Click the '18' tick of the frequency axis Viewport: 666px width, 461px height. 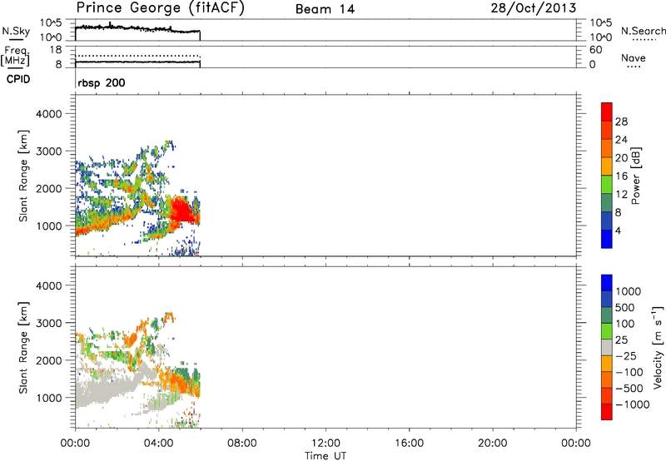(x=56, y=50)
